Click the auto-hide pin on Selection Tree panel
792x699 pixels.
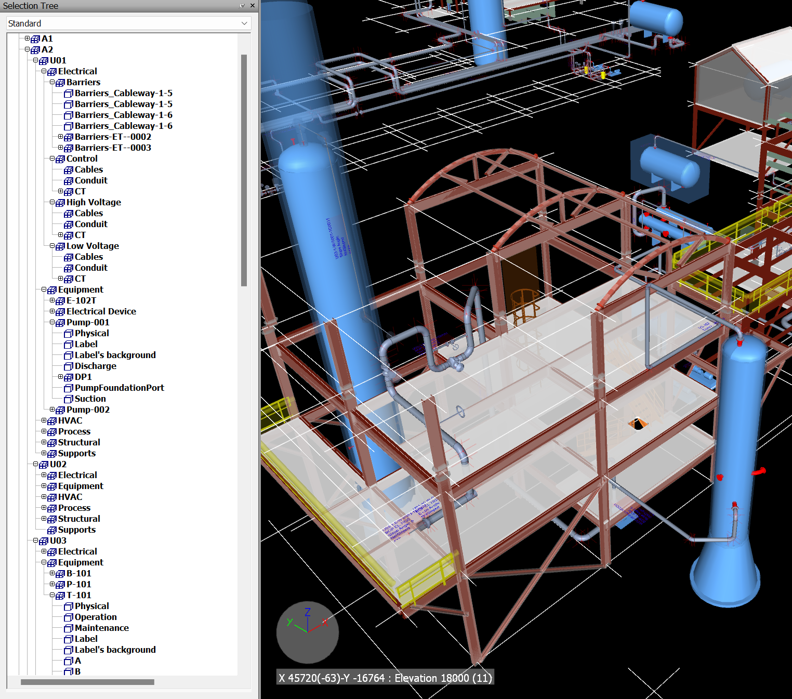(241, 6)
